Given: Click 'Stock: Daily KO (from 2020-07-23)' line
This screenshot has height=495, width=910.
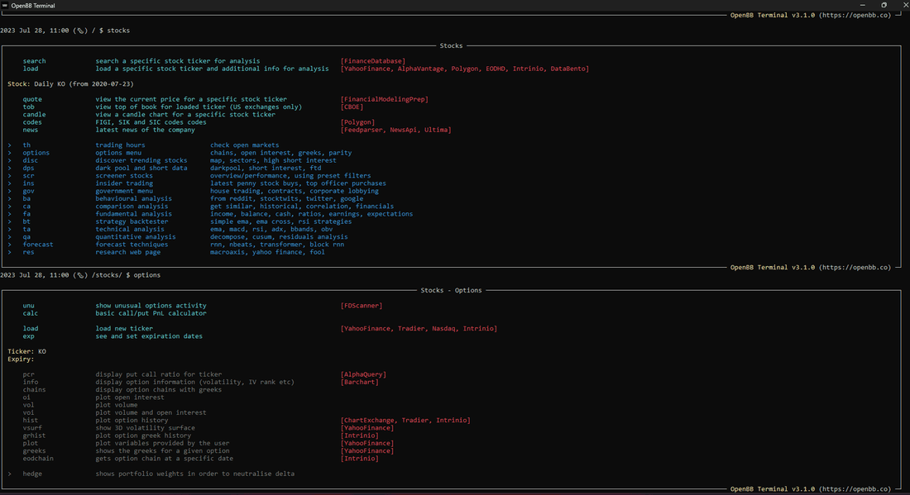Looking at the screenshot, I should coord(70,84).
